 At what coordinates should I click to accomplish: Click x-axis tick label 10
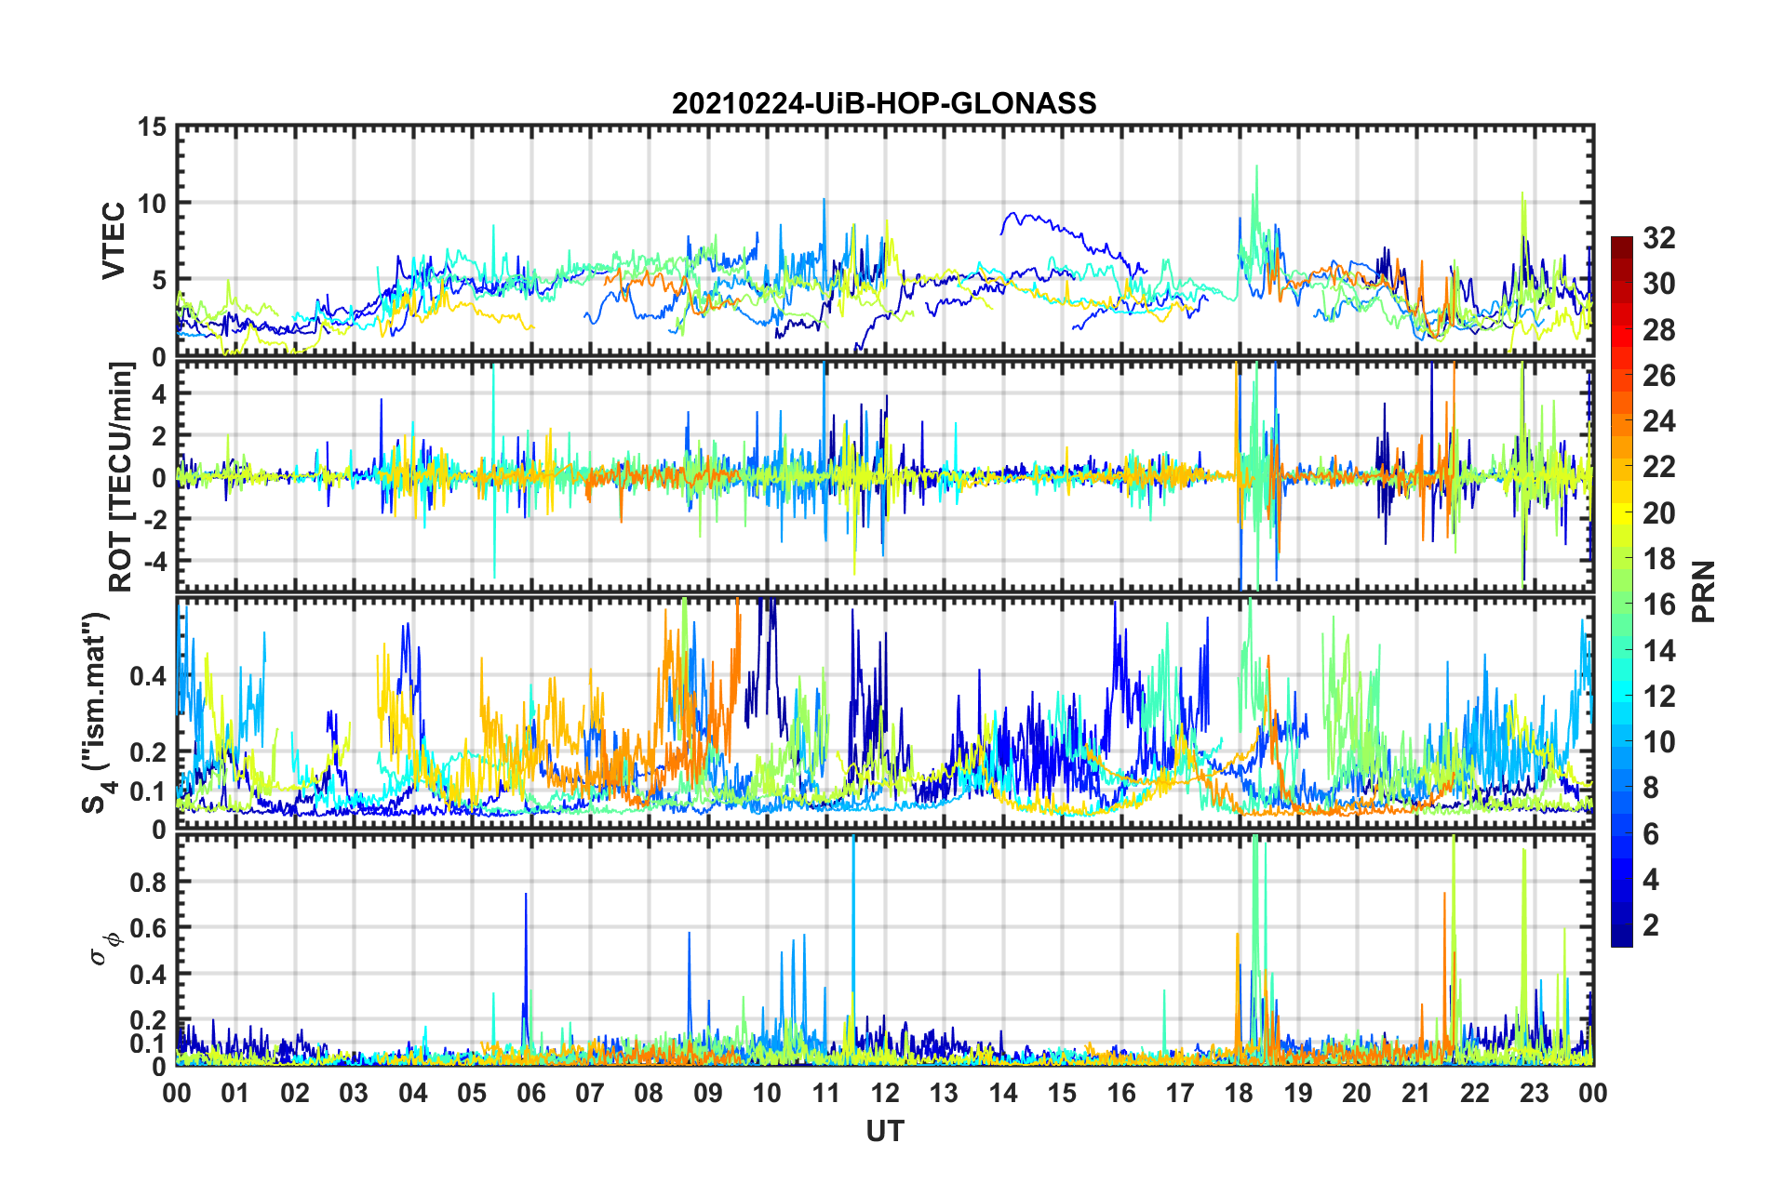(767, 1092)
